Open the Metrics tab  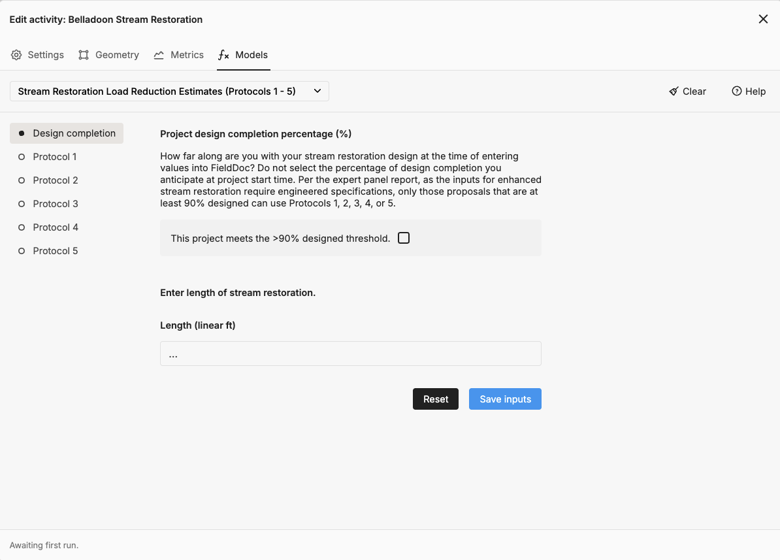(x=187, y=55)
